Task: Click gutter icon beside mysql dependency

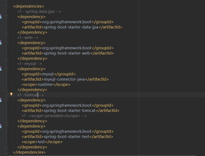Action: click(1, 69)
